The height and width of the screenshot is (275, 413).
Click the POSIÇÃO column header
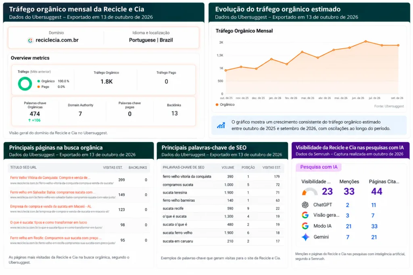pos(248,167)
